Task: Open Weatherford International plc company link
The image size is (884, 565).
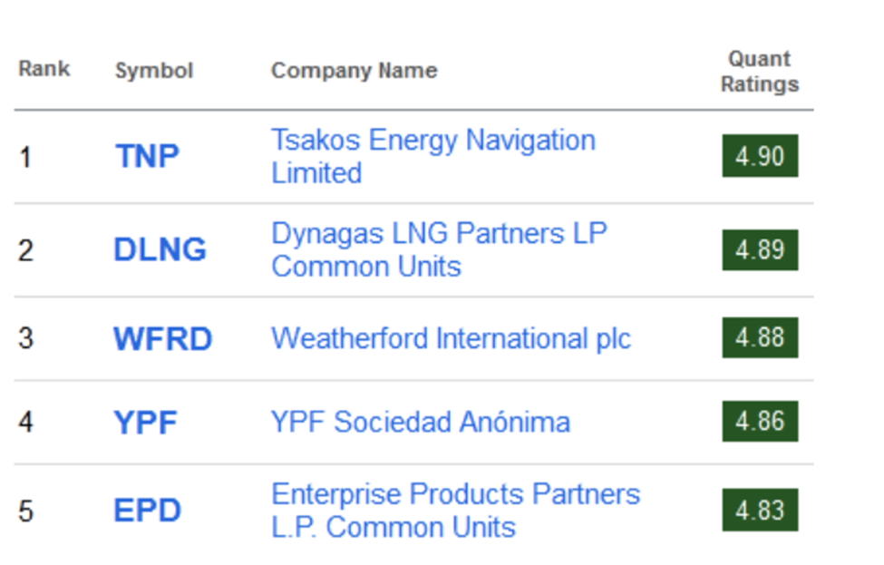Action: pyautogui.click(x=451, y=339)
